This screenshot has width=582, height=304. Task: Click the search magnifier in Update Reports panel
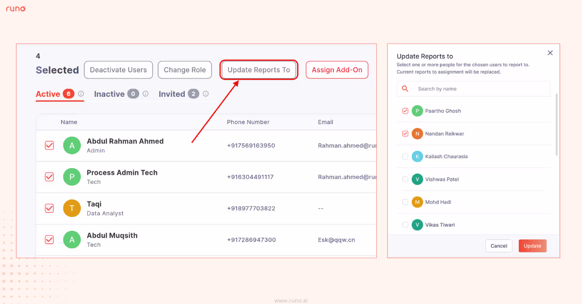click(x=405, y=89)
